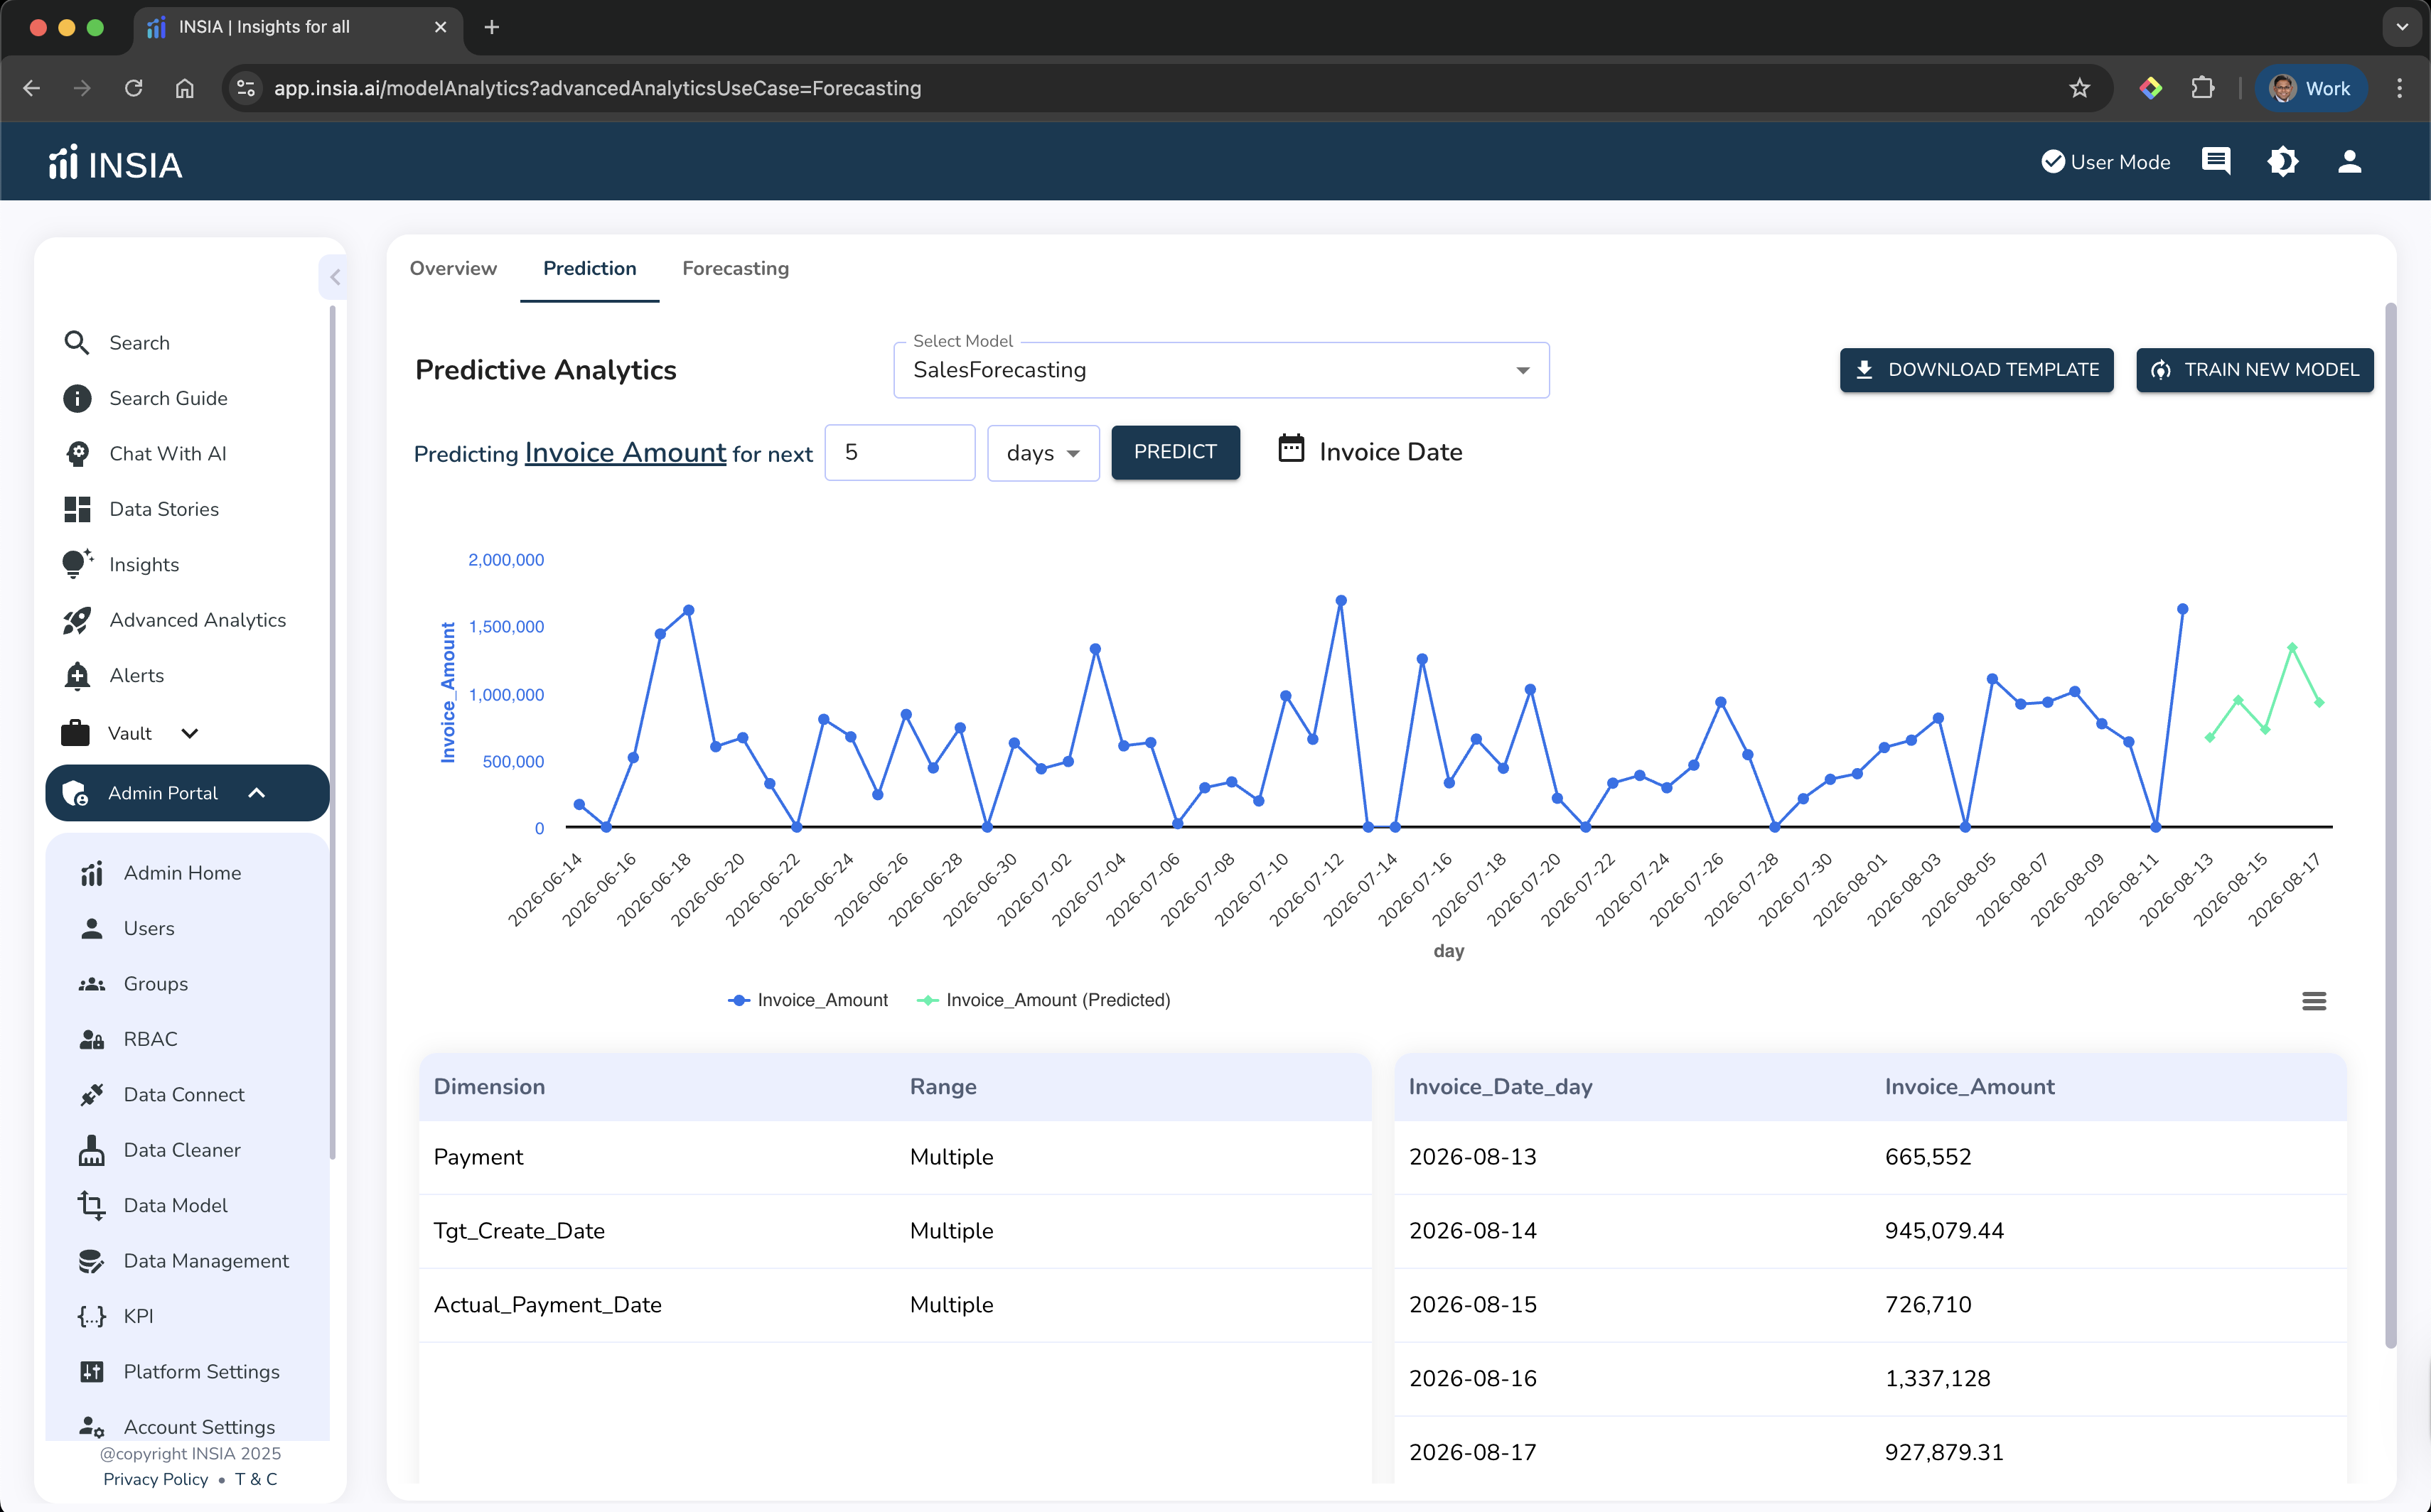Click the prediction period number field
This screenshot has width=2431, height=1512.
pos(898,452)
